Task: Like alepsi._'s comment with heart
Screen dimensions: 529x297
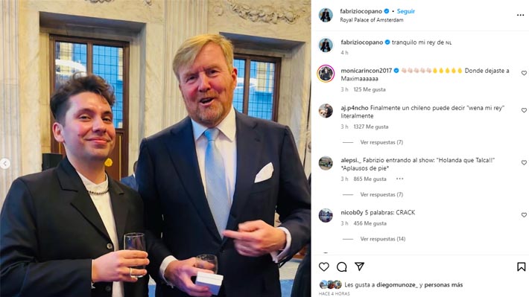Action: tap(524, 162)
